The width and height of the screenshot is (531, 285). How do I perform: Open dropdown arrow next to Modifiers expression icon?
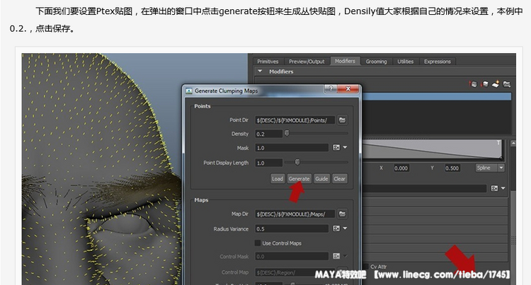click(503, 188)
